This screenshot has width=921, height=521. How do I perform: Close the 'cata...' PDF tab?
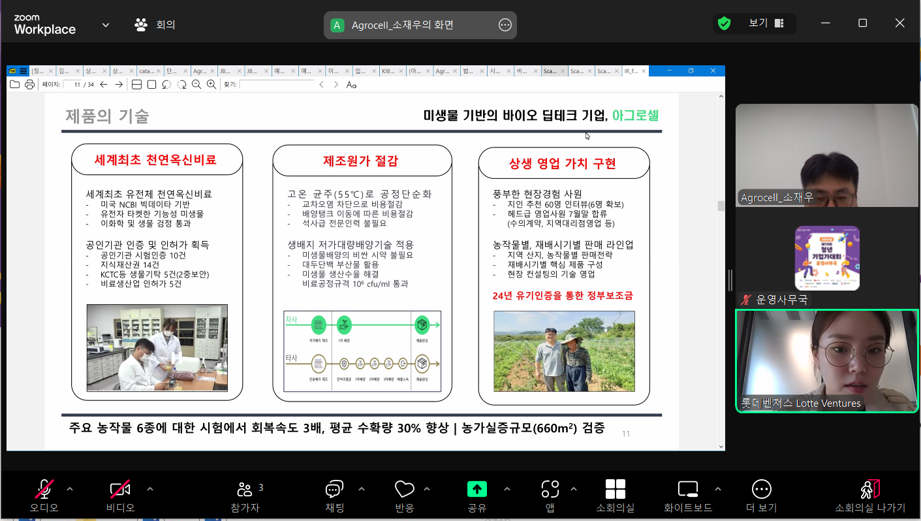tap(159, 71)
